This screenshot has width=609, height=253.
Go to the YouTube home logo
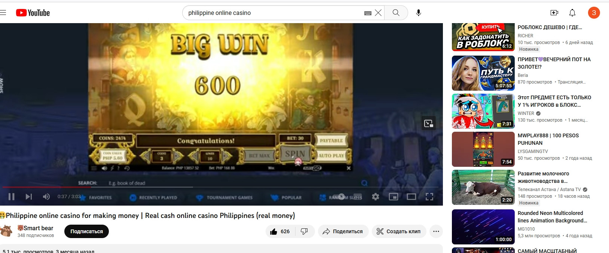(33, 13)
